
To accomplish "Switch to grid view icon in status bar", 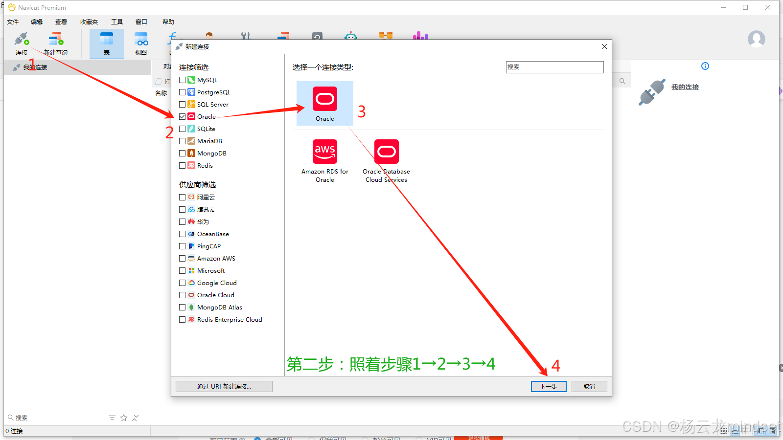I will (724, 431).
